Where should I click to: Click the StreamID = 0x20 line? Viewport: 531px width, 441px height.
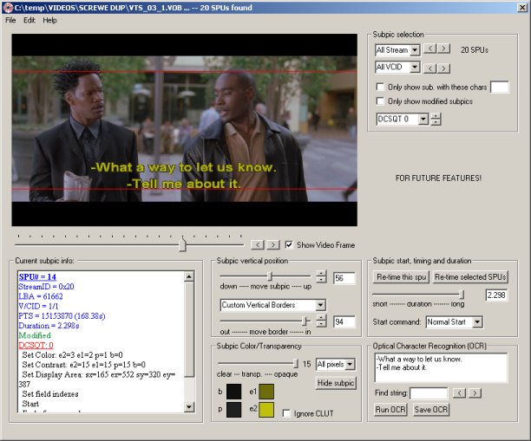[x=46, y=287]
